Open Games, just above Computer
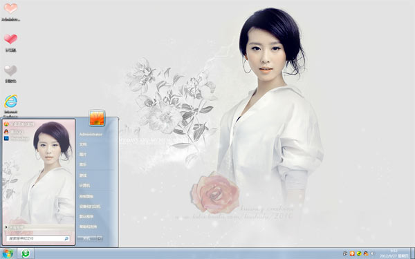The image size is (415, 259). click(83, 175)
